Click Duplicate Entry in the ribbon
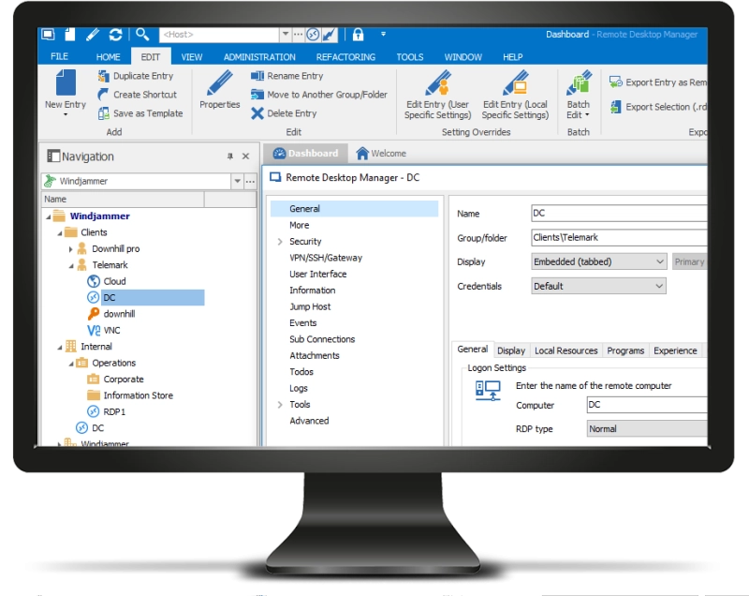Viewport: 749px width, 596px height. tap(136, 76)
